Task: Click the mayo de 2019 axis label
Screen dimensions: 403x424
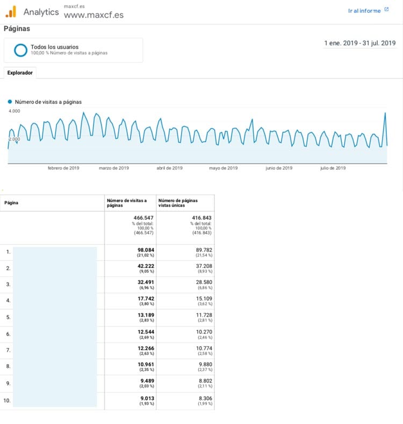Action: (223, 168)
